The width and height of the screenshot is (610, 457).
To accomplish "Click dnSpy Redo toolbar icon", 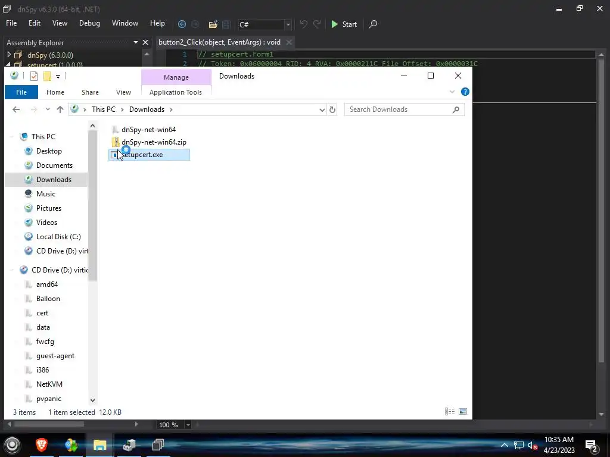I will [x=317, y=24].
